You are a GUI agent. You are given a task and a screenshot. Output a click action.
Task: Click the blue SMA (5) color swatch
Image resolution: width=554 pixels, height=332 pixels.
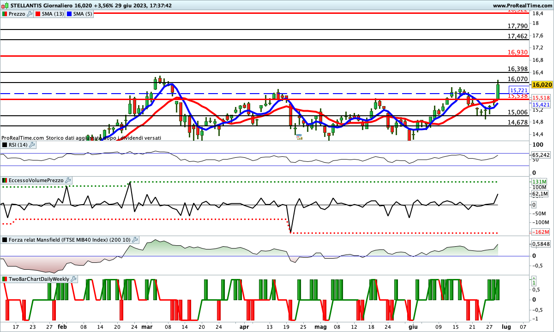[69, 14]
